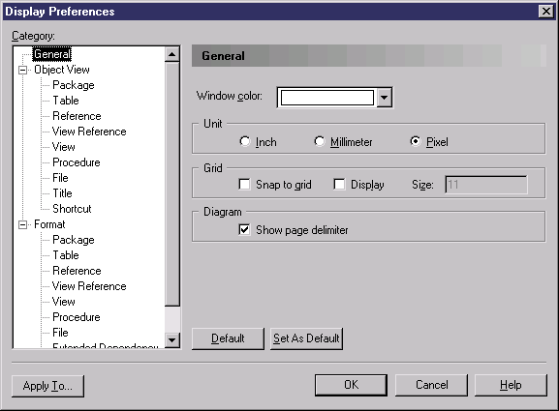Click the white Window color swatch
Image resolution: width=559 pixels, height=411 pixels.
pyautogui.click(x=326, y=98)
